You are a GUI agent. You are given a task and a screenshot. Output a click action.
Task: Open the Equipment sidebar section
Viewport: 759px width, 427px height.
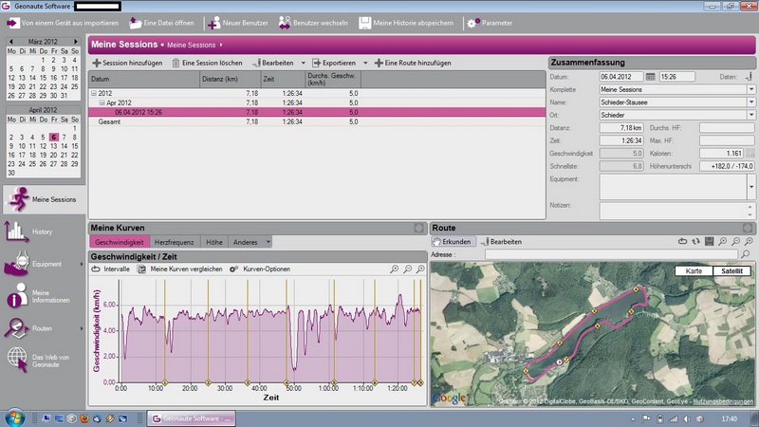tap(17, 264)
